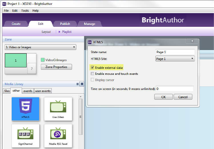The width and height of the screenshot is (214, 149).
Task: Select the purple Edit tab
Action: pyautogui.click(x=41, y=24)
